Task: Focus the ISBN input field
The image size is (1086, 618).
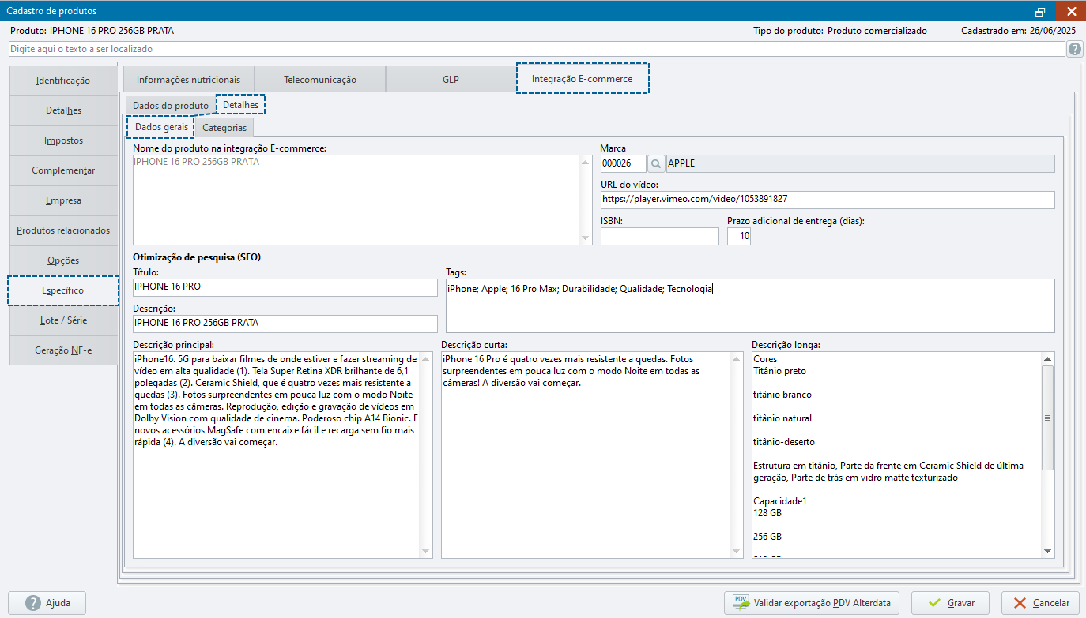Action: pyautogui.click(x=659, y=236)
